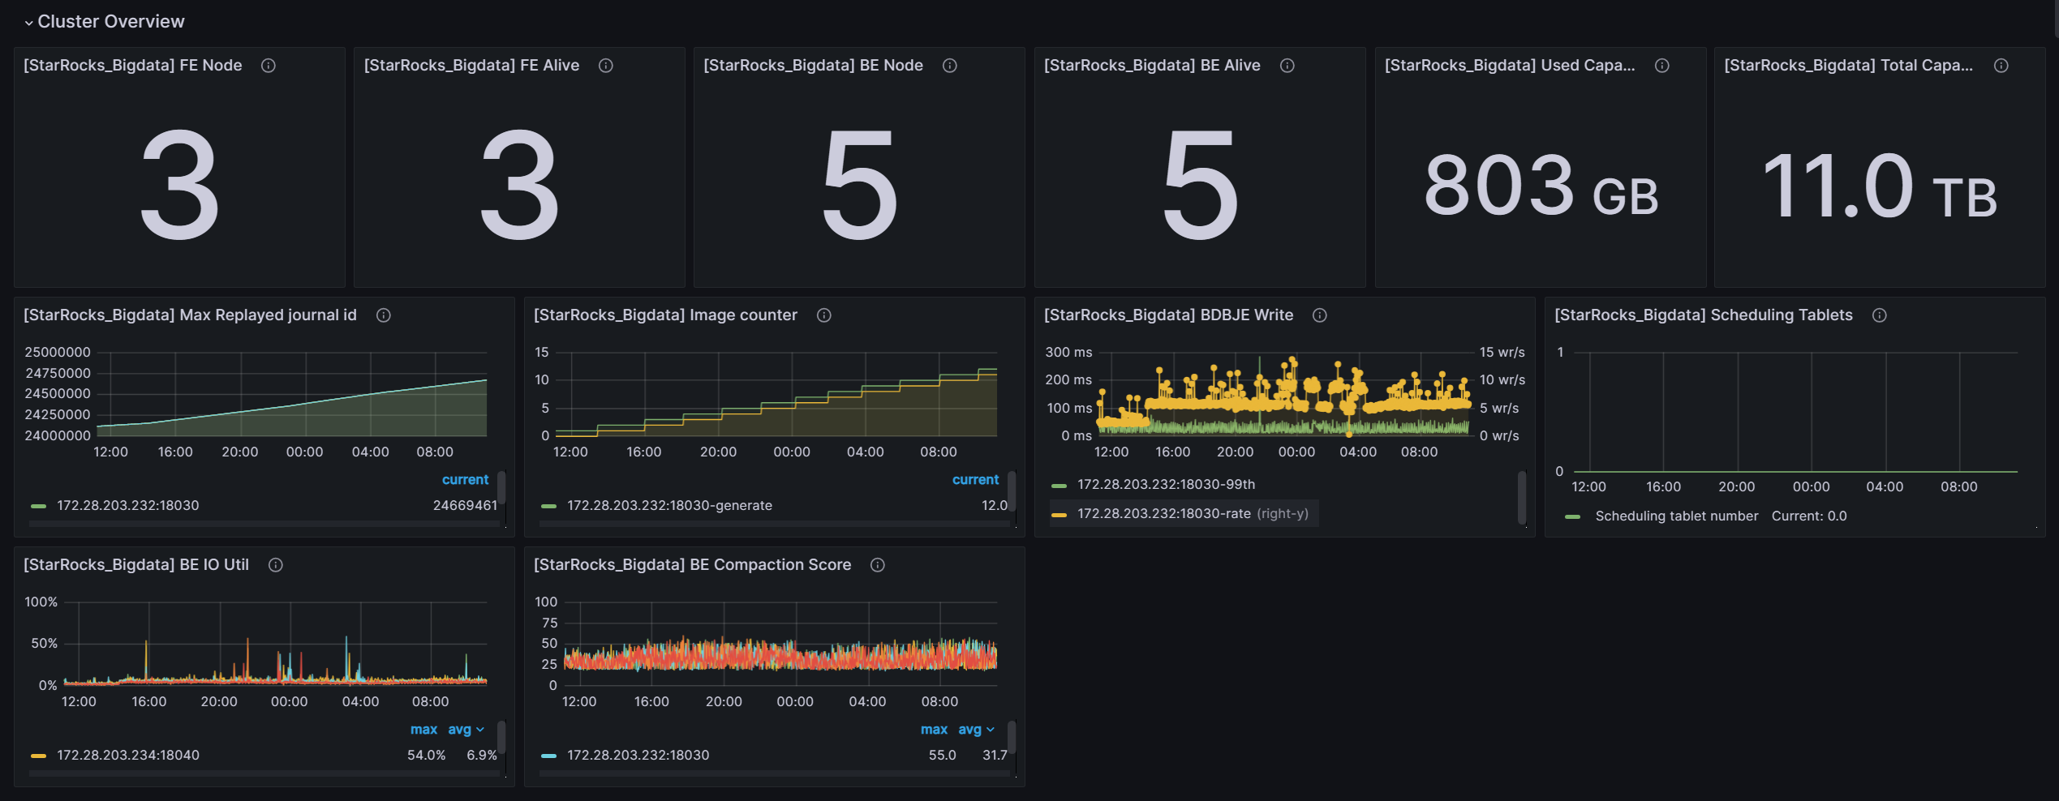
Task: Open BE Compaction Score panel title menu
Action: (x=693, y=565)
